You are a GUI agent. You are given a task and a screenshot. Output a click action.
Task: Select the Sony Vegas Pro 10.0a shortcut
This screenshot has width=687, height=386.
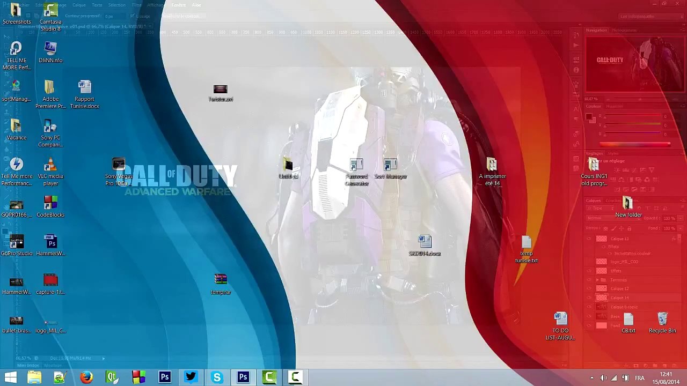(x=119, y=172)
